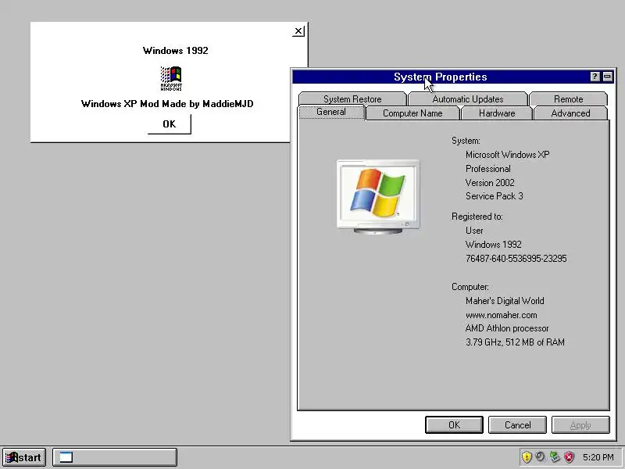Click the "System:" label
Image resolution: width=625 pixels, height=469 pixels.
point(466,141)
